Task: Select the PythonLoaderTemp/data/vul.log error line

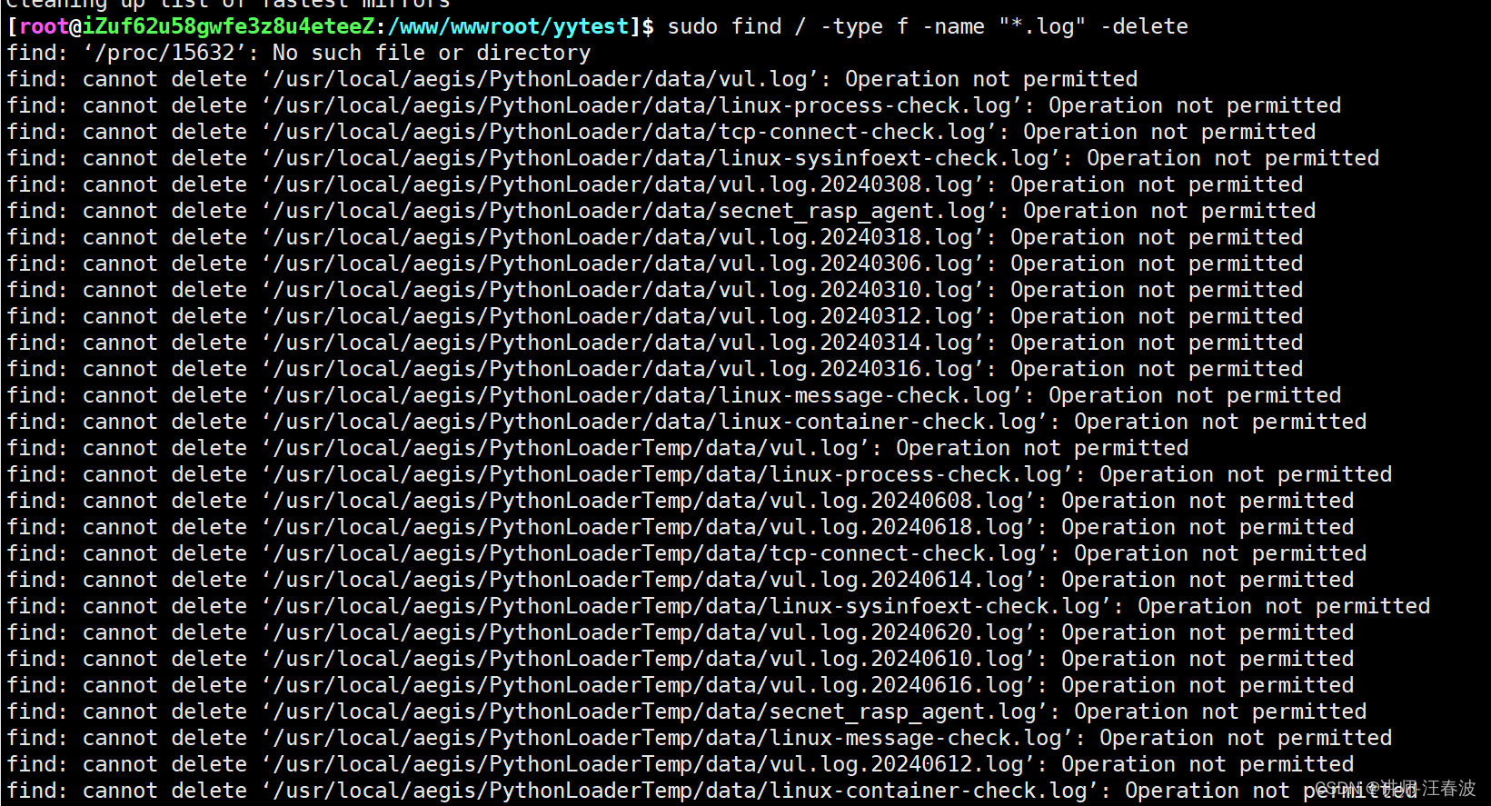Action: coord(598,448)
